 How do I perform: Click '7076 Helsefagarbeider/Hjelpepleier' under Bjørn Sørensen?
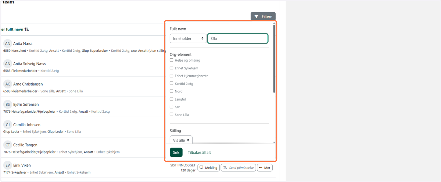29,111
